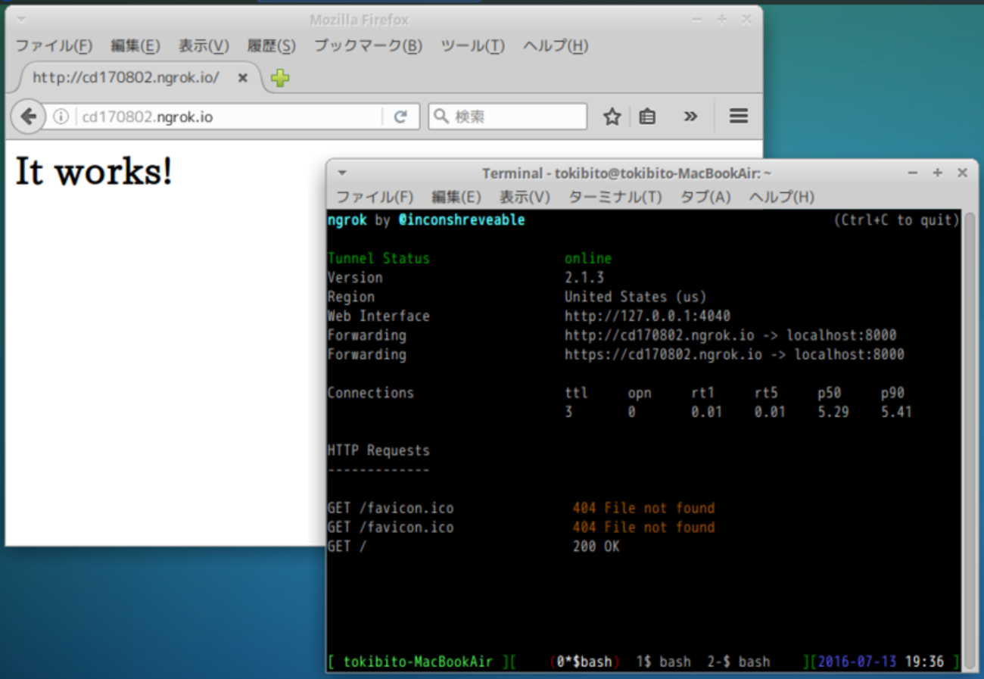984x679 pixels.
Task: Open a new tab with the green plus
Action: (280, 78)
